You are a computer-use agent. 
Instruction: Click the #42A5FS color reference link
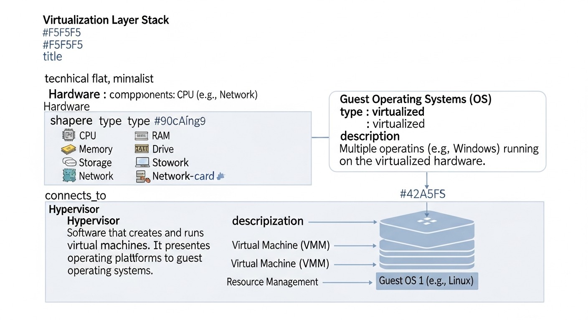[423, 194]
